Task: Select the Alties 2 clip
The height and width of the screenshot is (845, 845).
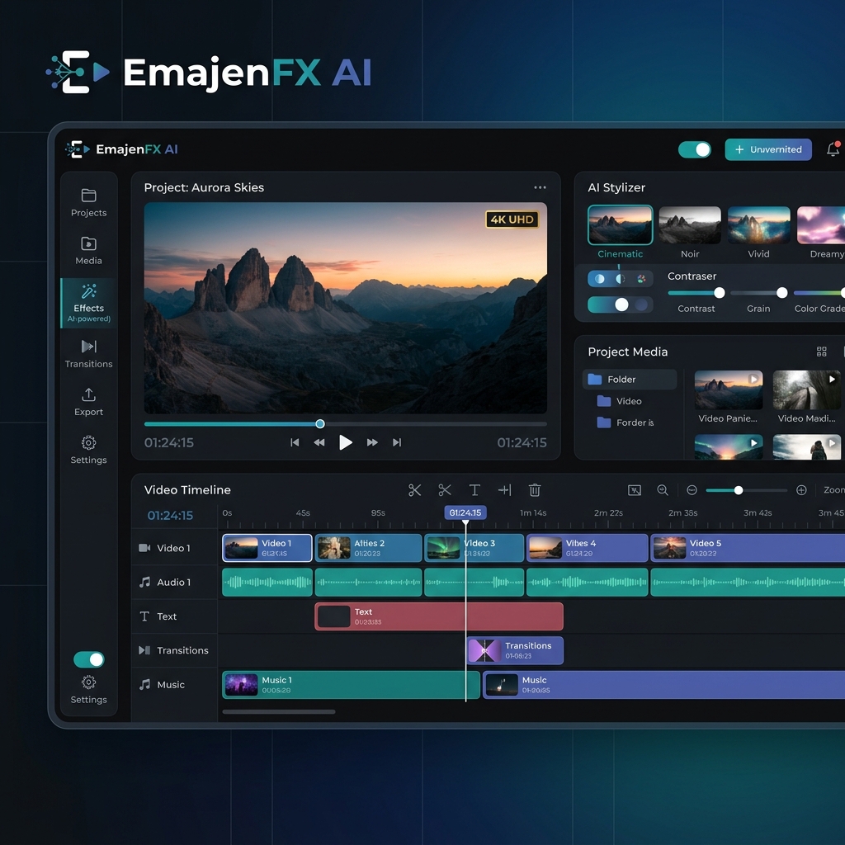Action: tap(368, 548)
